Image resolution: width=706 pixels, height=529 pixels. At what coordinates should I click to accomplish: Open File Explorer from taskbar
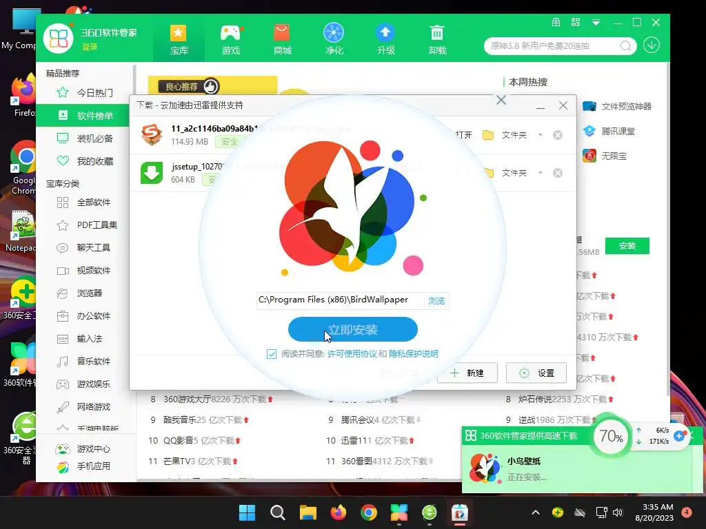click(x=308, y=512)
